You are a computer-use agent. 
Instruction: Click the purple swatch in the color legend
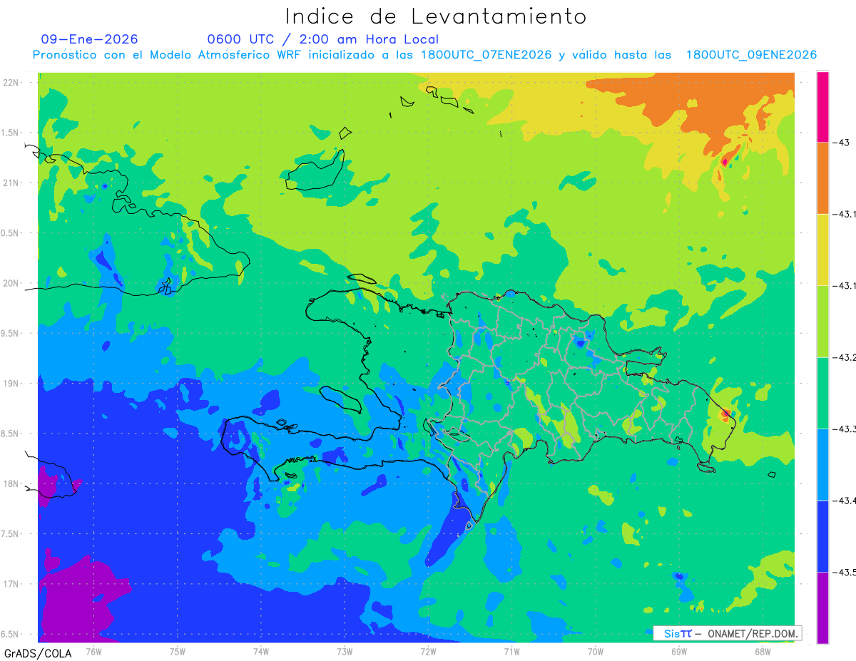click(x=822, y=608)
